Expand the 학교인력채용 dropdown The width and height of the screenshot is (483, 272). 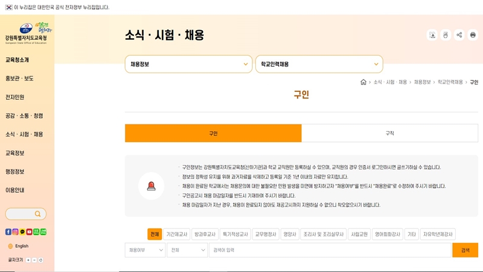tap(319, 64)
